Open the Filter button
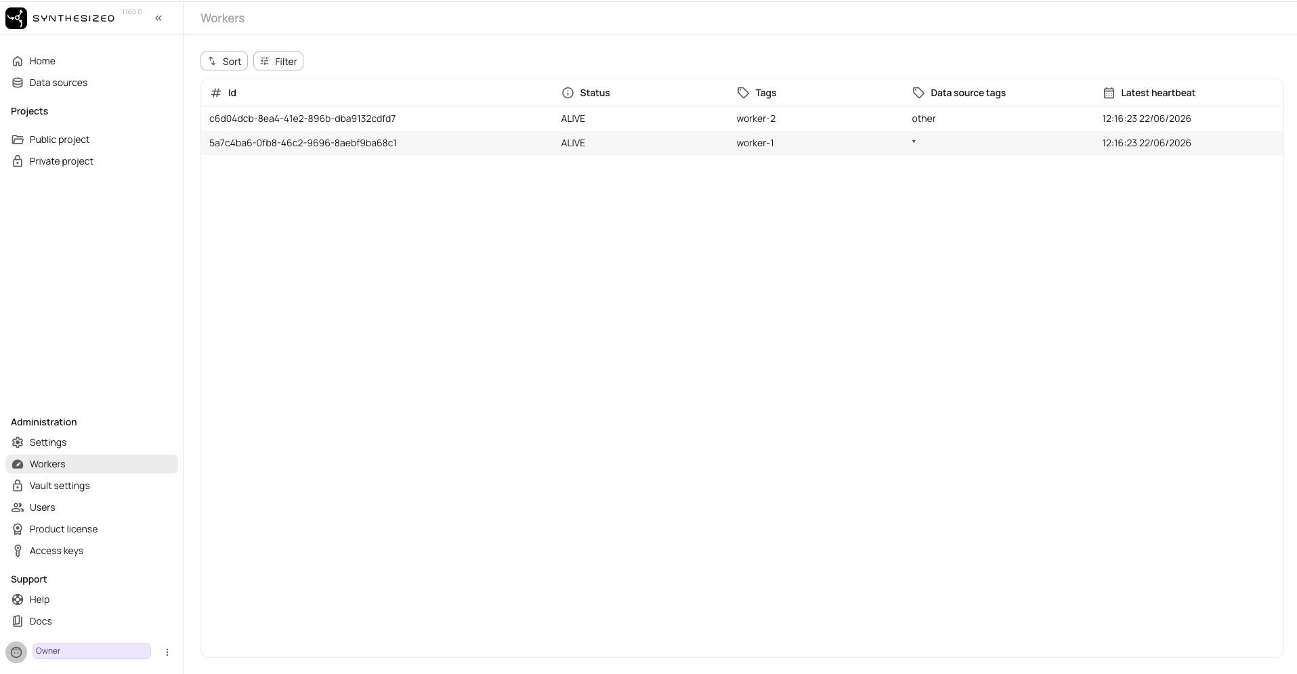The height and width of the screenshot is (674, 1297). tap(278, 61)
